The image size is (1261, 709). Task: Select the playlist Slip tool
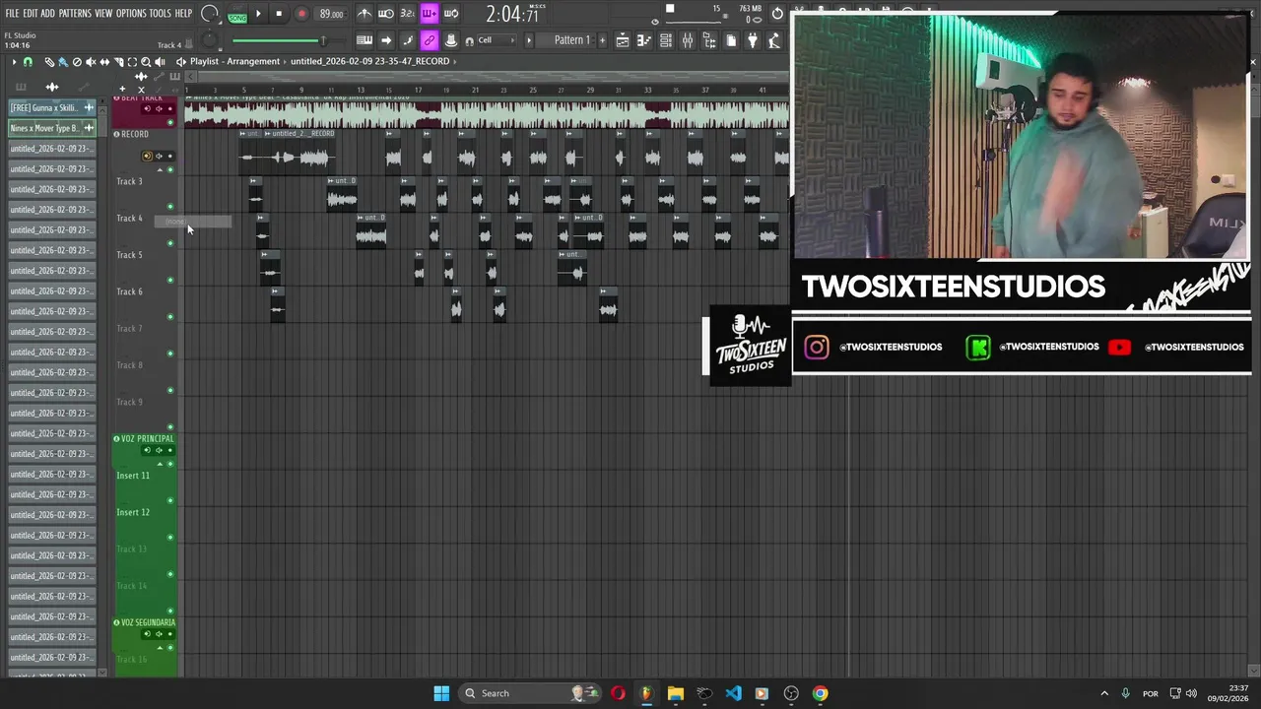[x=104, y=62]
